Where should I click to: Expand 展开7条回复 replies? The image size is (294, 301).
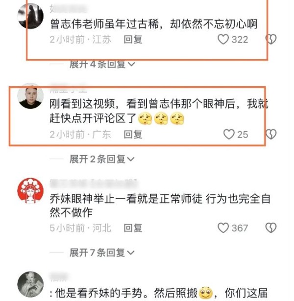click(102, 253)
